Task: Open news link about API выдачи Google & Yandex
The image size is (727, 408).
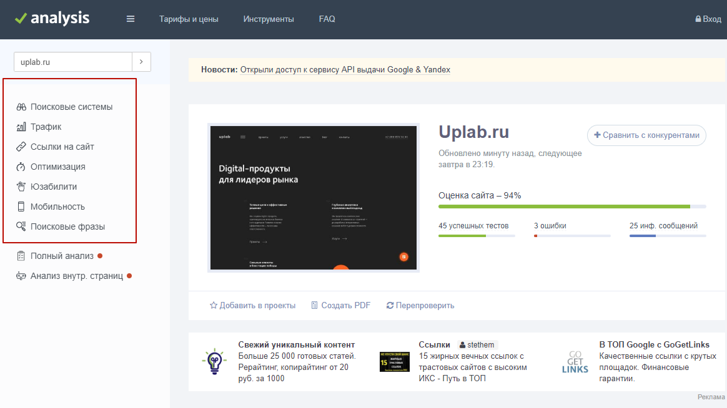Action: point(345,69)
